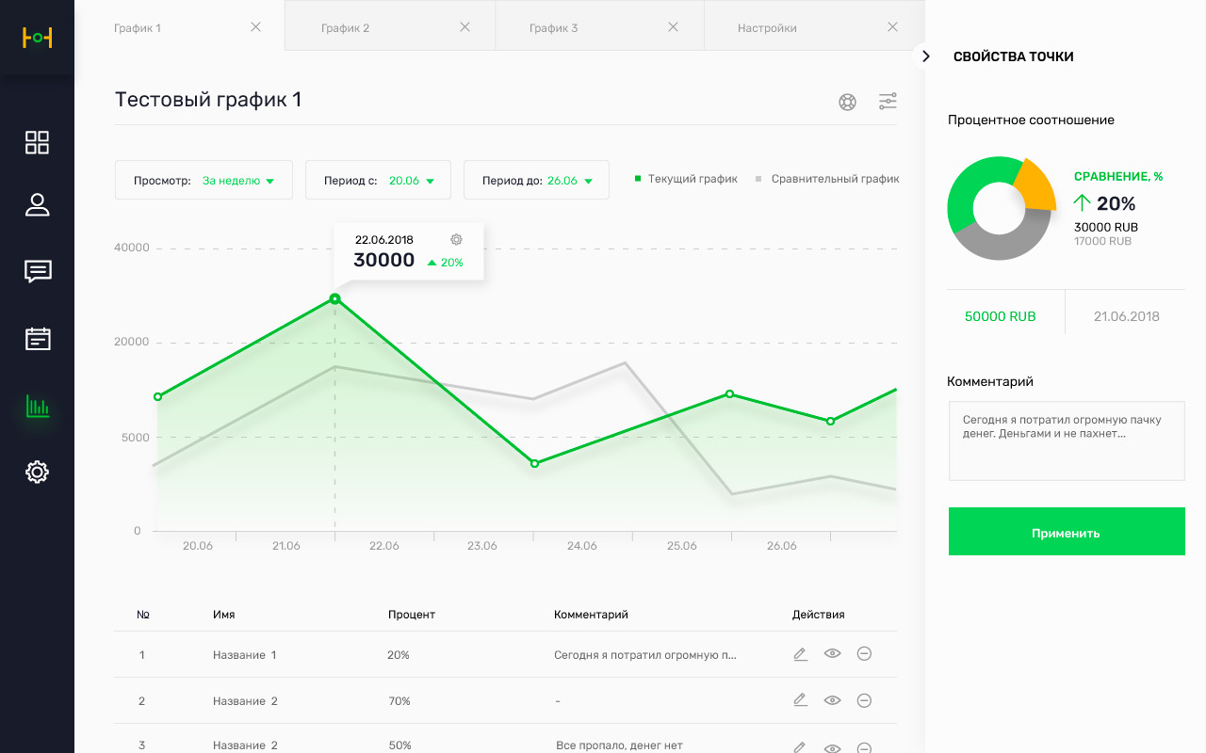
Task: Click the green Применить button
Action: [x=1067, y=532]
